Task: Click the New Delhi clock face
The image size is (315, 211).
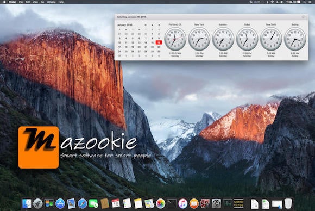Action: 271,39
